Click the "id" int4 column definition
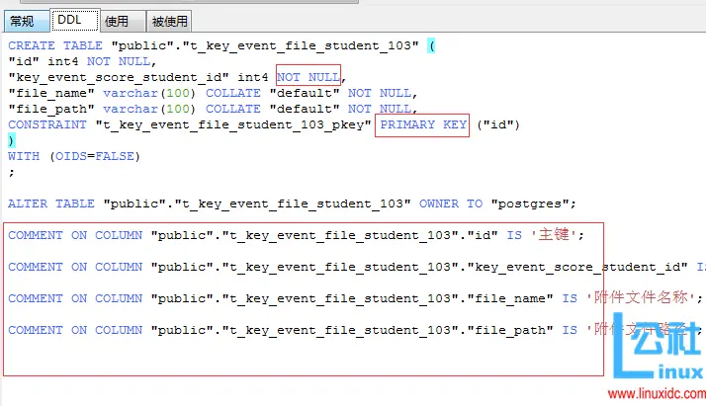 pos(82,61)
